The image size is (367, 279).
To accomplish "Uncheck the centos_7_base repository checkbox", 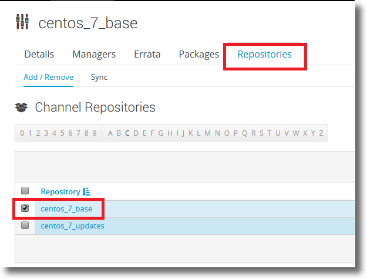I will [25, 208].
